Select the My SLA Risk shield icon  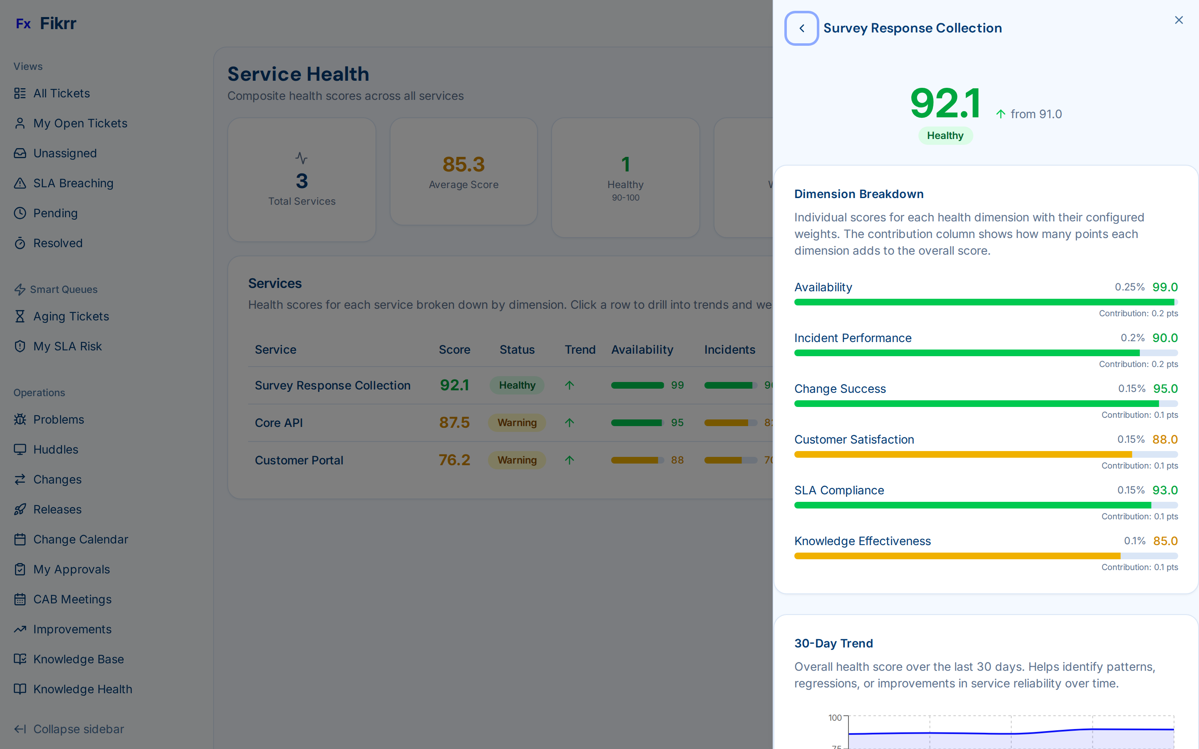(x=20, y=346)
